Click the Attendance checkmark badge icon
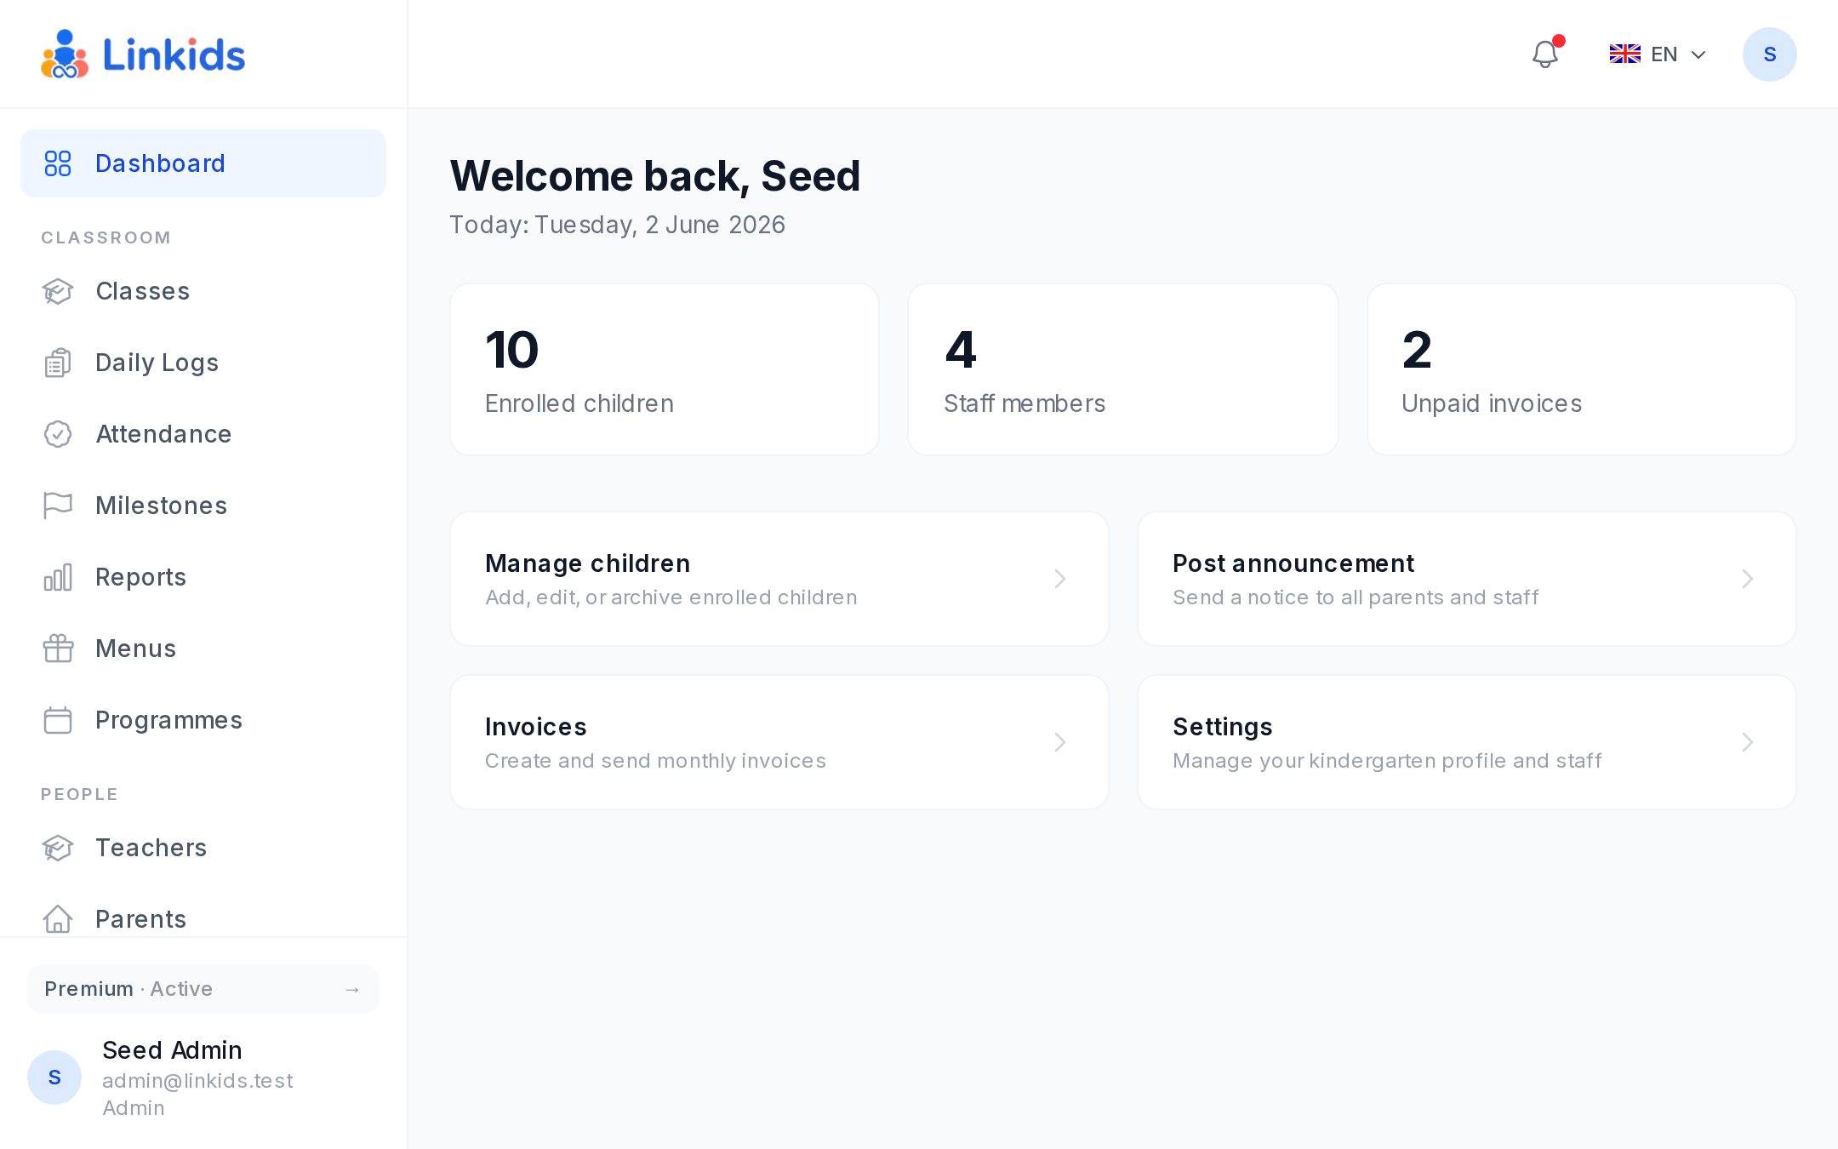1838x1149 pixels. click(58, 434)
